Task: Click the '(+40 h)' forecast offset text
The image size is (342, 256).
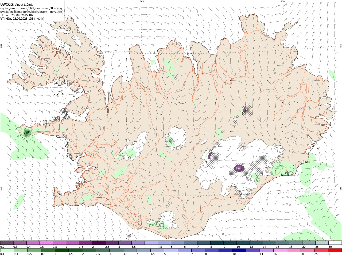Action: [x=39, y=19]
